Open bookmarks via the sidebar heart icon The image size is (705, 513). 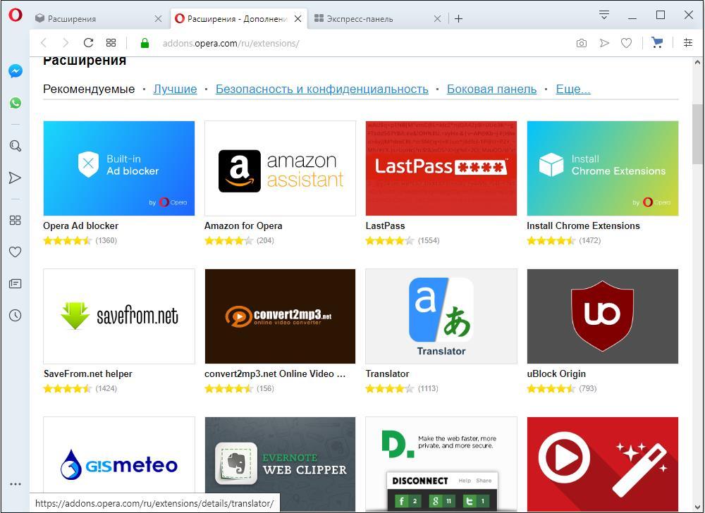click(x=15, y=252)
